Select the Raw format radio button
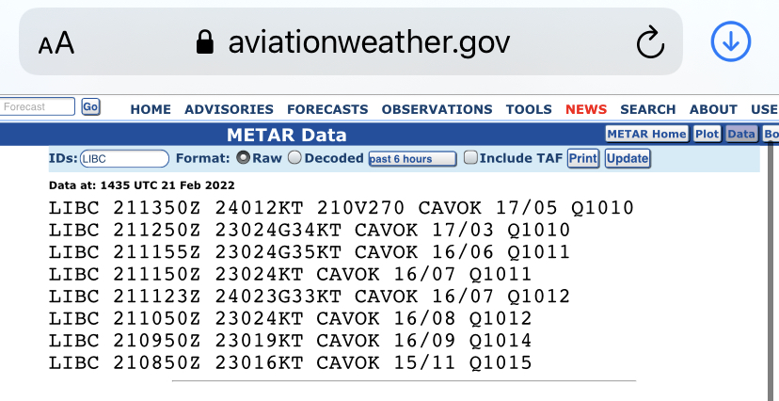 [x=243, y=158]
